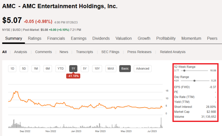Set chart range to 1D

(x=12, y=69)
